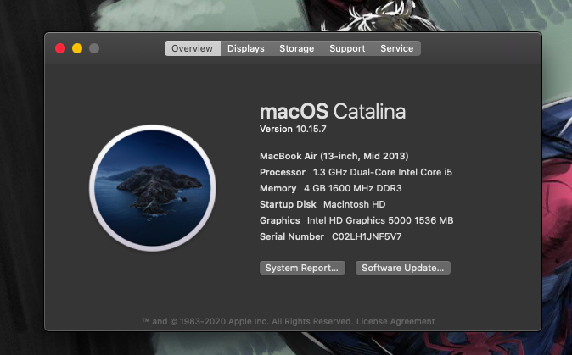Click the macOS Catalina title

click(x=333, y=111)
